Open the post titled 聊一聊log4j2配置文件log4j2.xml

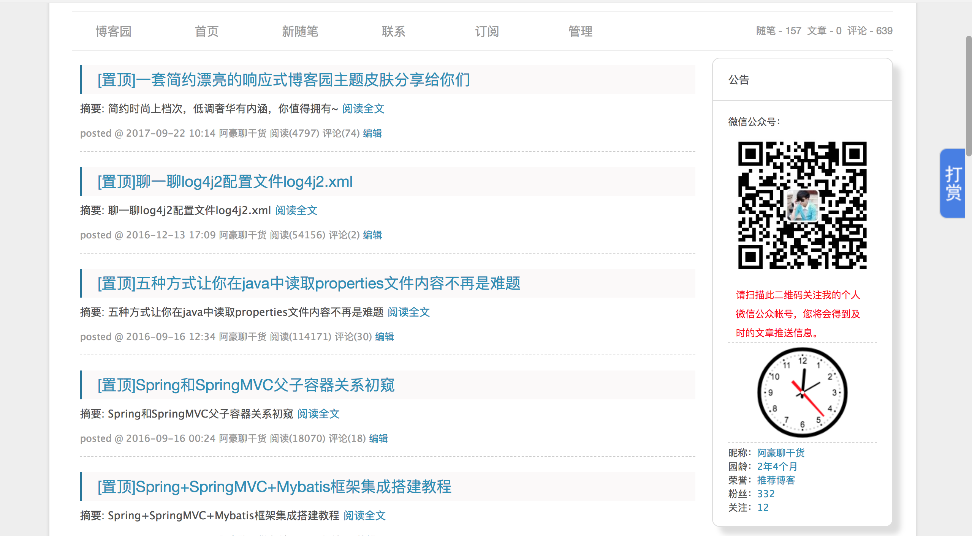click(x=225, y=181)
